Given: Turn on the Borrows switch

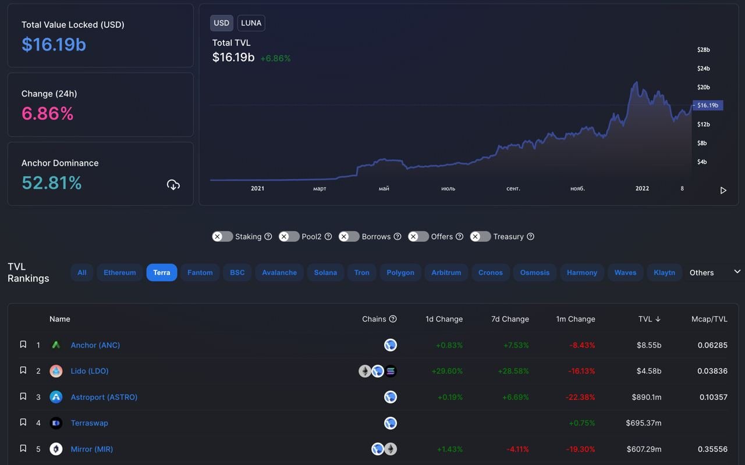Looking at the screenshot, I should click(x=349, y=237).
